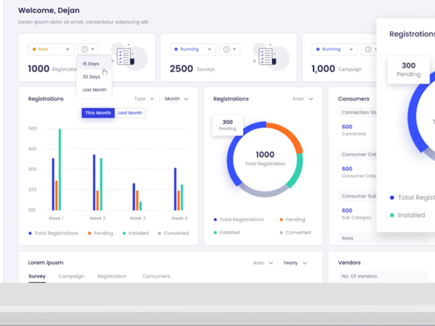Click Week 4 axis label
Image resolution: width=435 pixels, height=326 pixels.
pyautogui.click(x=179, y=219)
